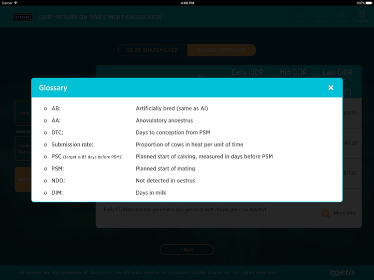Tap Early CIDR column header
This screenshot has height=280, width=374.
pos(247,72)
